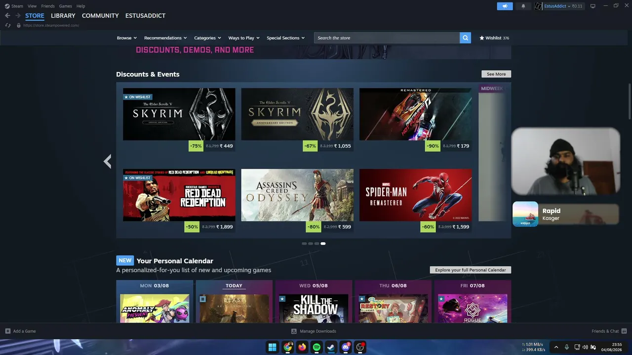This screenshot has height=355, width=632.
Task: Open the Windows Start menu
Action: [x=273, y=347]
